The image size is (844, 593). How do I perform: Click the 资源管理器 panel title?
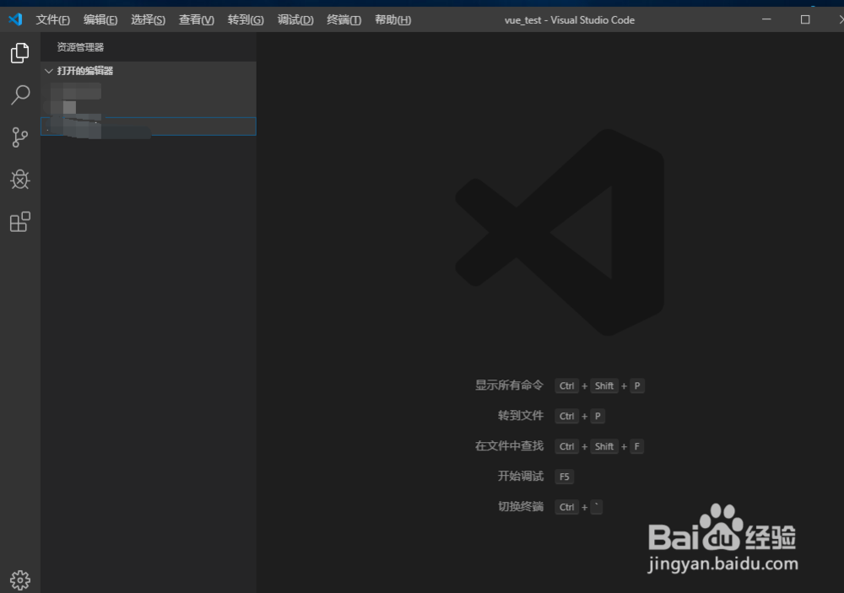click(80, 47)
